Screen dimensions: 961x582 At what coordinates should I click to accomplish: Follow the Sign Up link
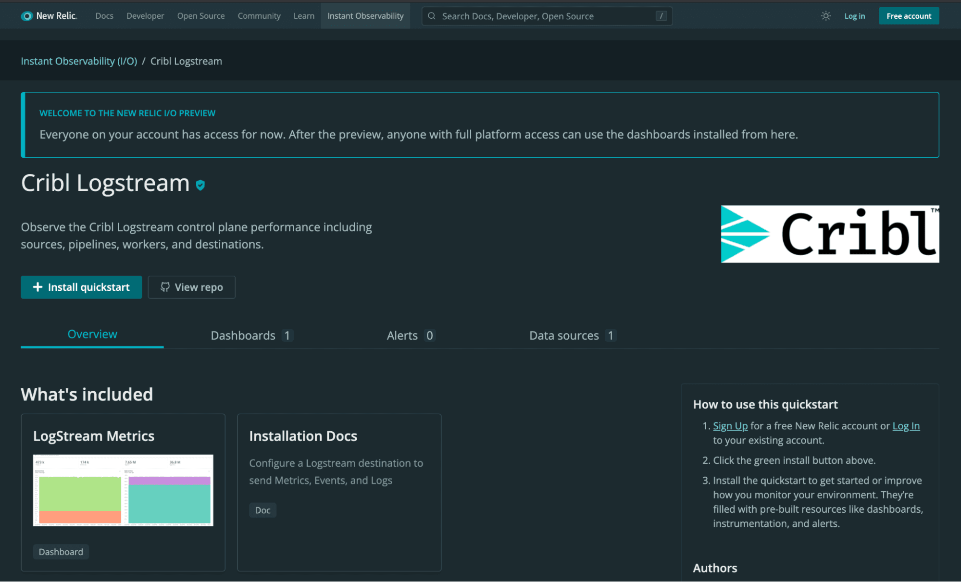[x=730, y=426]
